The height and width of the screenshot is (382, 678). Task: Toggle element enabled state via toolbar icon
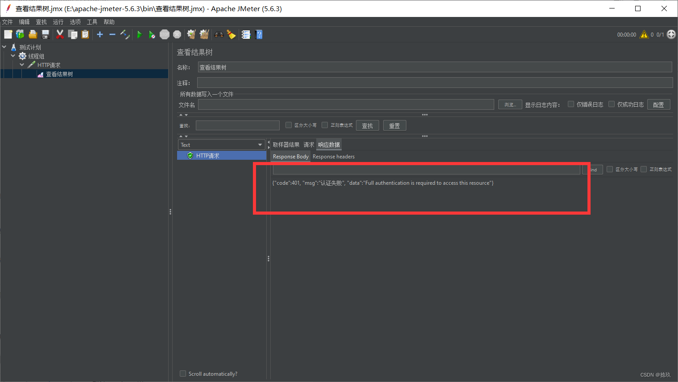point(125,34)
